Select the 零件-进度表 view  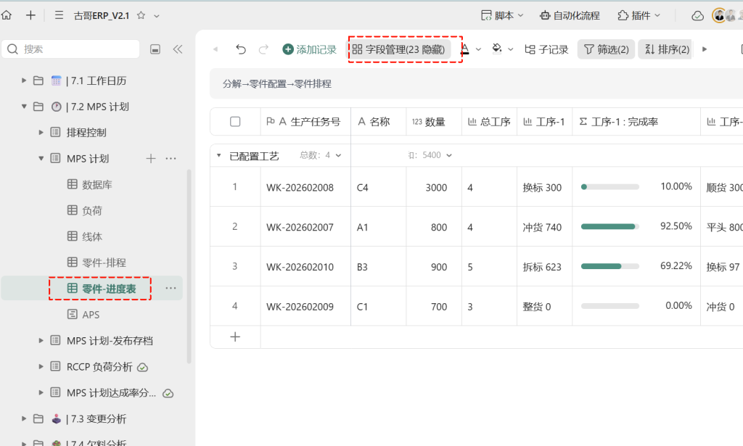102,289
